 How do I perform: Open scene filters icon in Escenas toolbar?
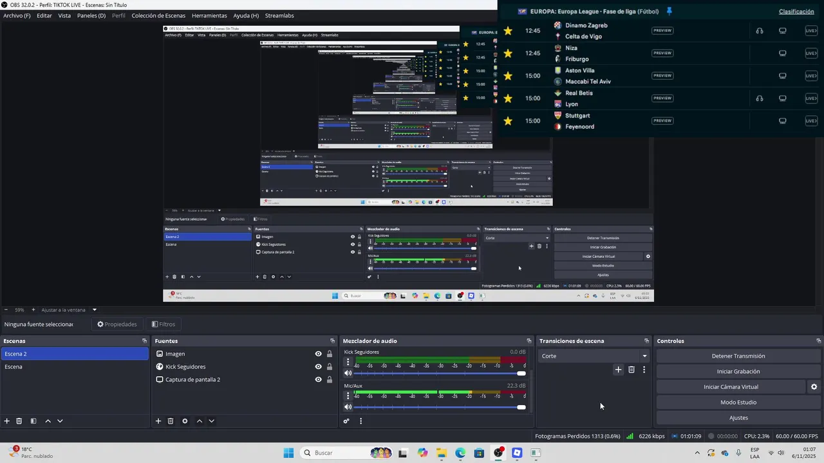click(33, 421)
